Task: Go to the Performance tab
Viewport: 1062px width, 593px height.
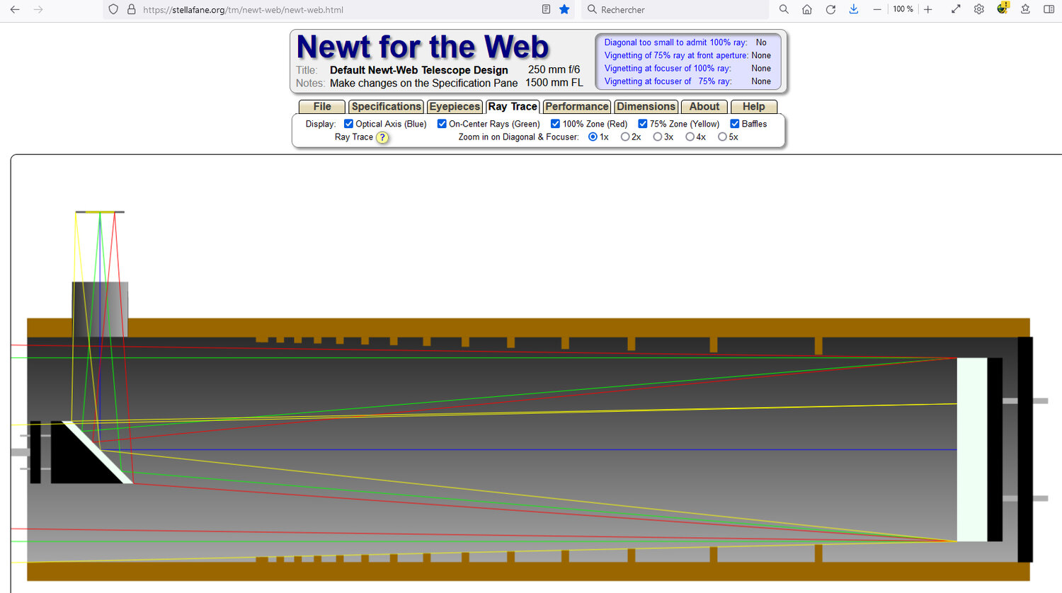Action: 577,107
